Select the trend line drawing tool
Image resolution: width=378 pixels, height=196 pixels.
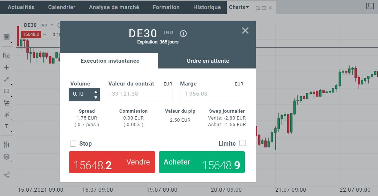coord(6,79)
